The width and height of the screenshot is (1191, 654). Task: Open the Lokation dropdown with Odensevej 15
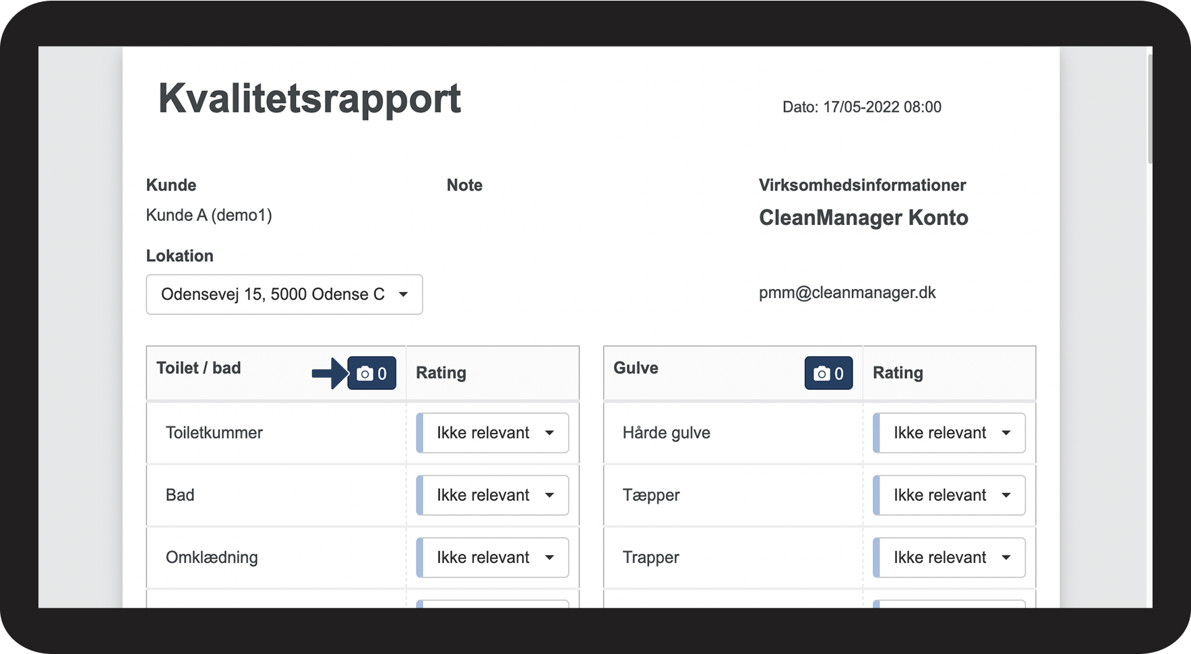pyautogui.click(x=284, y=294)
